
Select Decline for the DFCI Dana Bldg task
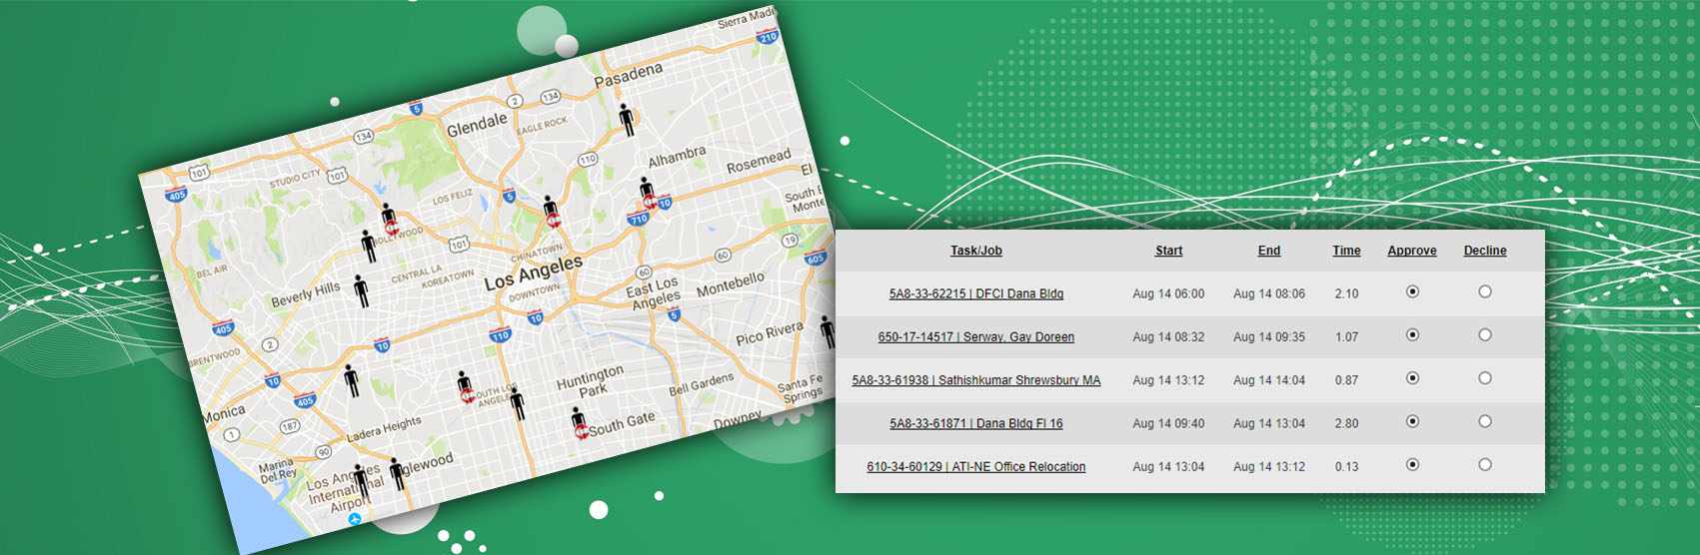point(1484,291)
